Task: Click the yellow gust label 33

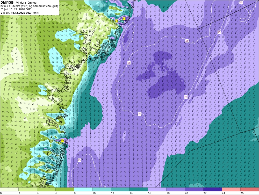Action: point(124,18)
